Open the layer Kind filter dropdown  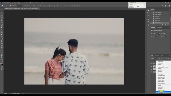(154, 59)
